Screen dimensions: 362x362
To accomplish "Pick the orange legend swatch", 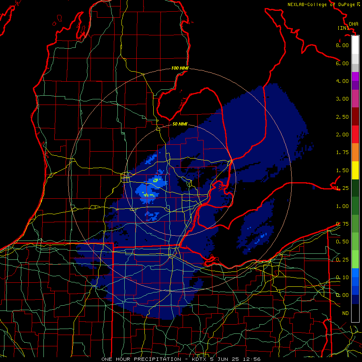I will tap(355, 152).
